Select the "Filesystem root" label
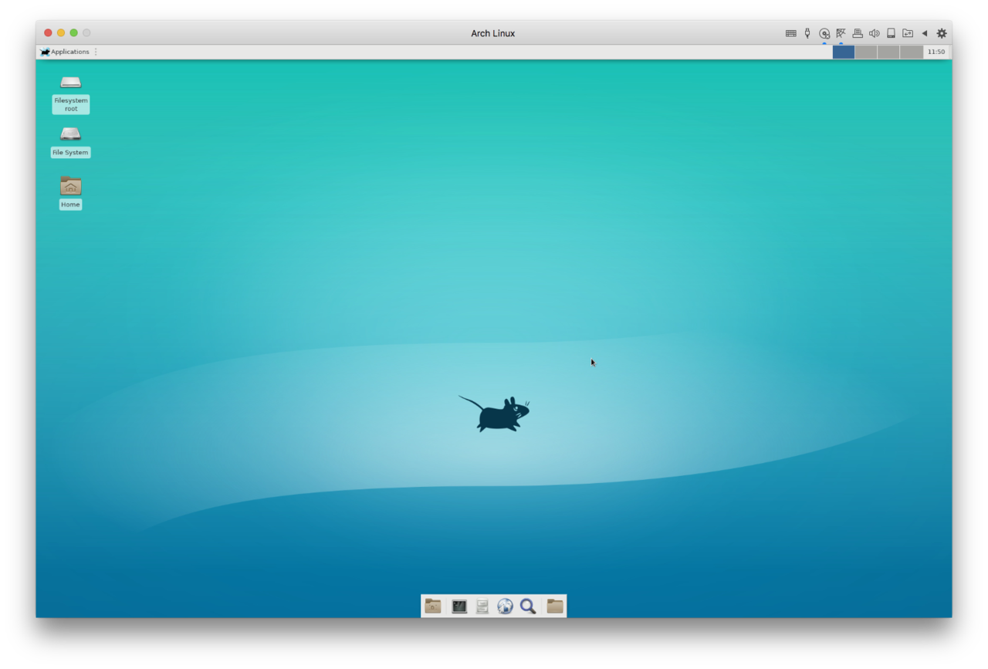This screenshot has height=669, width=988. pos(71,104)
